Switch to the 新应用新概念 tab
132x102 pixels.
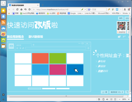[15, 37]
